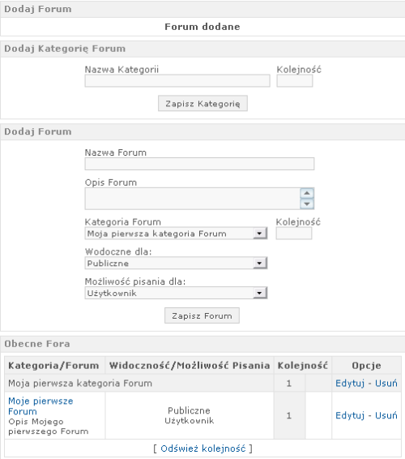
Task: Focus the Nazwa Forum input field
Action: click(x=199, y=164)
